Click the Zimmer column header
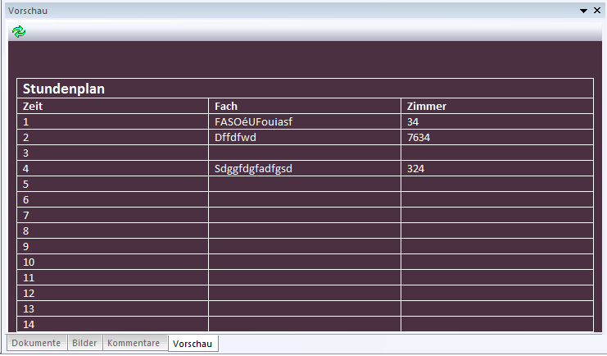Screen dimensions: 607x356 click(x=426, y=106)
